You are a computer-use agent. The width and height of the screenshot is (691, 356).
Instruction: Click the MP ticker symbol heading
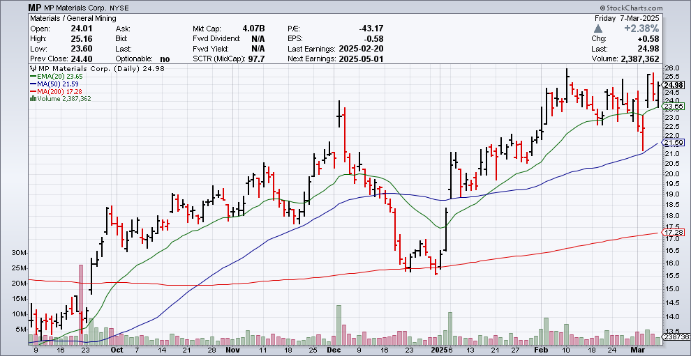tap(34, 8)
